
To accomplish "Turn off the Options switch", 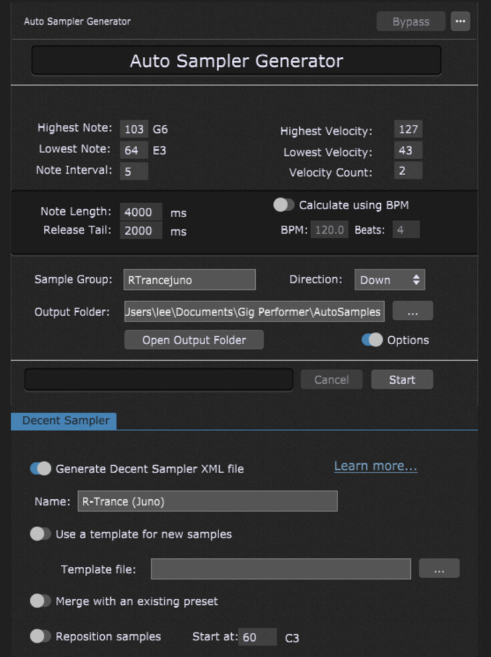I will coord(372,340).
